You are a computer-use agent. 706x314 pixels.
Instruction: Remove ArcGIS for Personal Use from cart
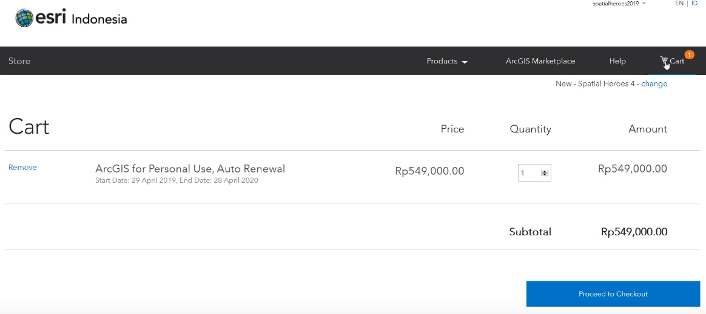click(22, 168)
